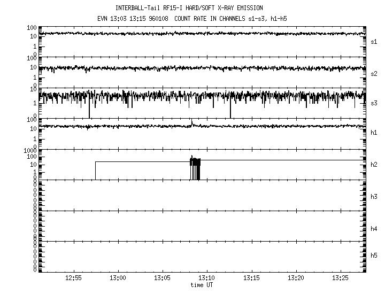Screen dimensions: 385x294
Task: Click the h2 channel label
Action: pyautogui.click(x=374, y=165)
